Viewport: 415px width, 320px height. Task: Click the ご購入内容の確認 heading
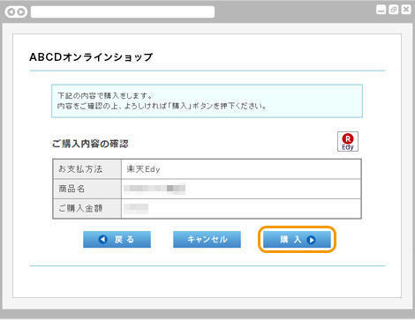click(90, 144)
